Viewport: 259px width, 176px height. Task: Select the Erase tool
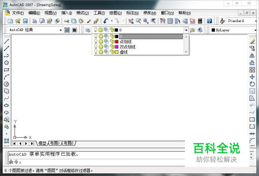click(252, 41)
